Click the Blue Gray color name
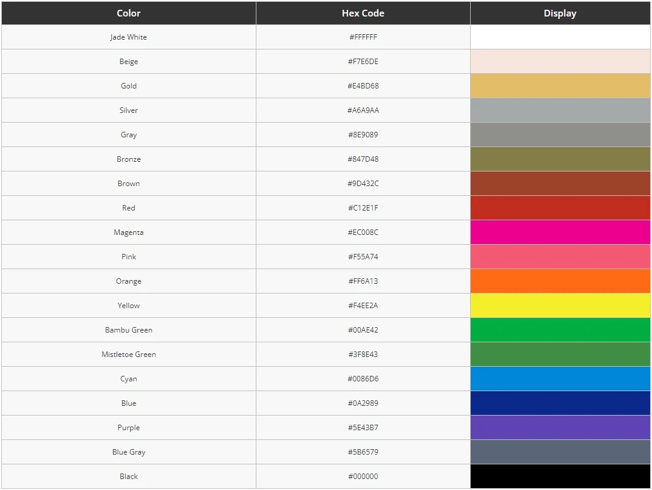Image resolution: width=652 pixels, height=490 pixels. point(129,452)
